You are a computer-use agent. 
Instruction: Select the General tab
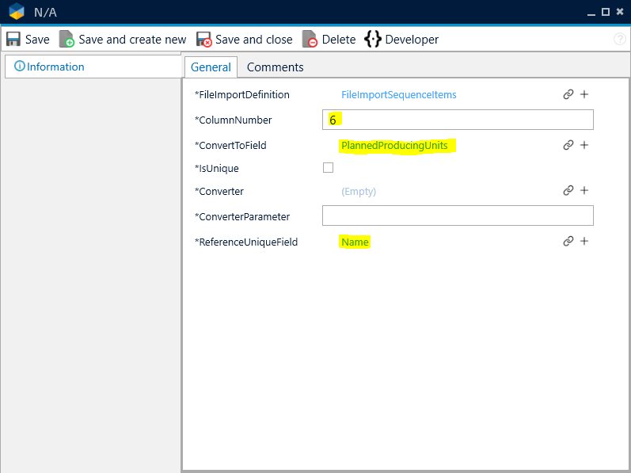(211, 67)
